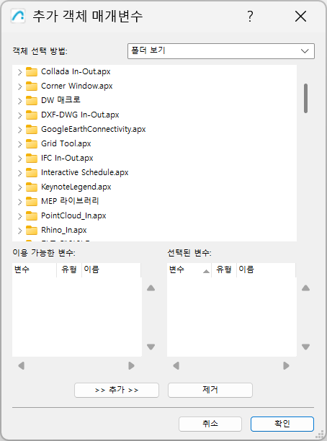Click the right arrow under available parameters list
Image resolution: width=327 pixels, height=441 pixels.
pyautogui.click(x=131, y=365)
